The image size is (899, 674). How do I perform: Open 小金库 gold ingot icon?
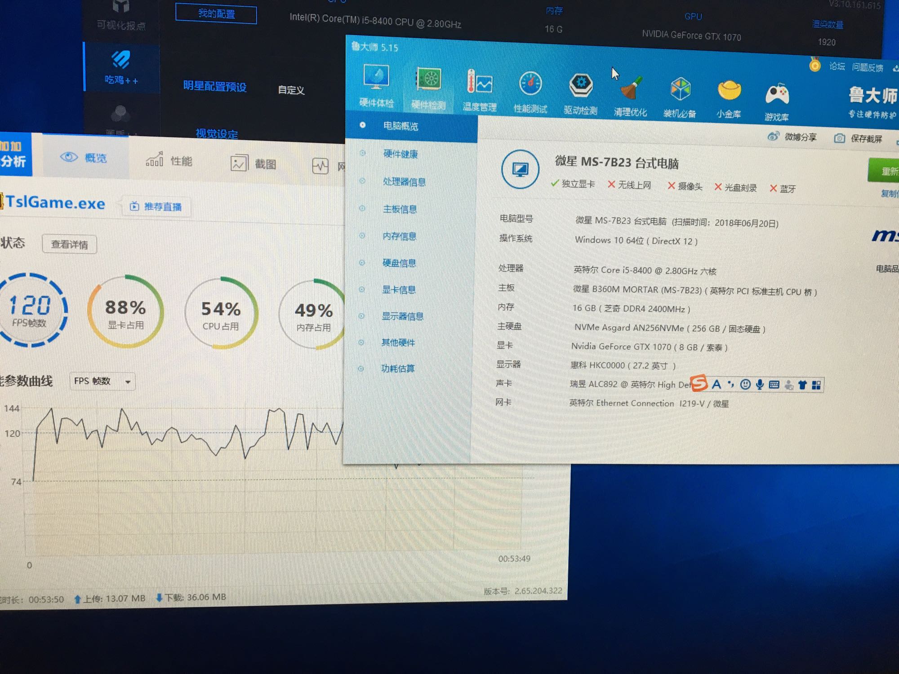729,100
